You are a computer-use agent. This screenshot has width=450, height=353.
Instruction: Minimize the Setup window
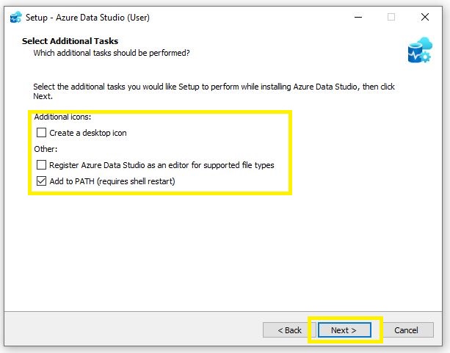coord(358,17)
